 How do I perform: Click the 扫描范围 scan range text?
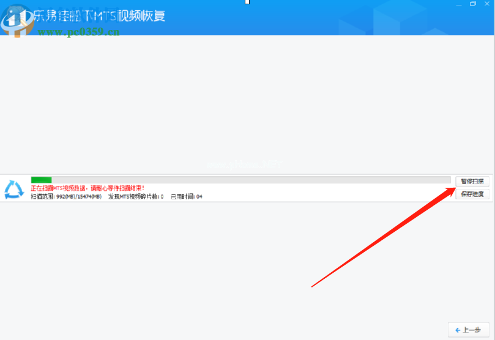pyautogui.click(x=66, y=196)
